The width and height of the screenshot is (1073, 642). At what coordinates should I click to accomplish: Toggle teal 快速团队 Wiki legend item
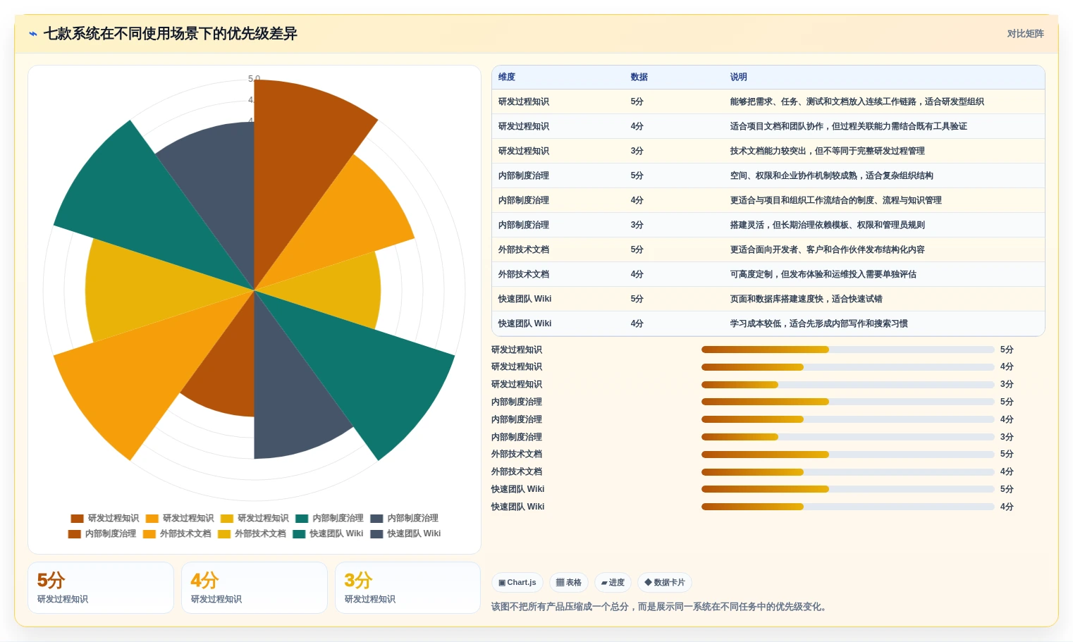328,533
